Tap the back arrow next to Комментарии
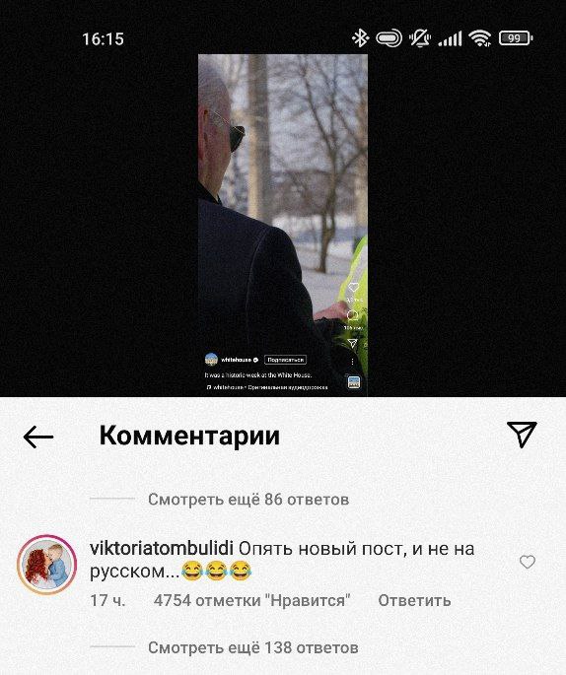This screenshot has width=566, height=675. pyautogui.click(x=38, y=437)
